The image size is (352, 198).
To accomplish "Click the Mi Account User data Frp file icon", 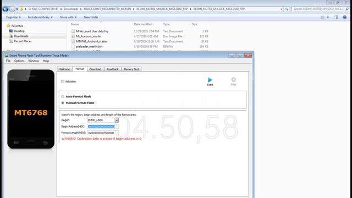I will pos(73,31).
